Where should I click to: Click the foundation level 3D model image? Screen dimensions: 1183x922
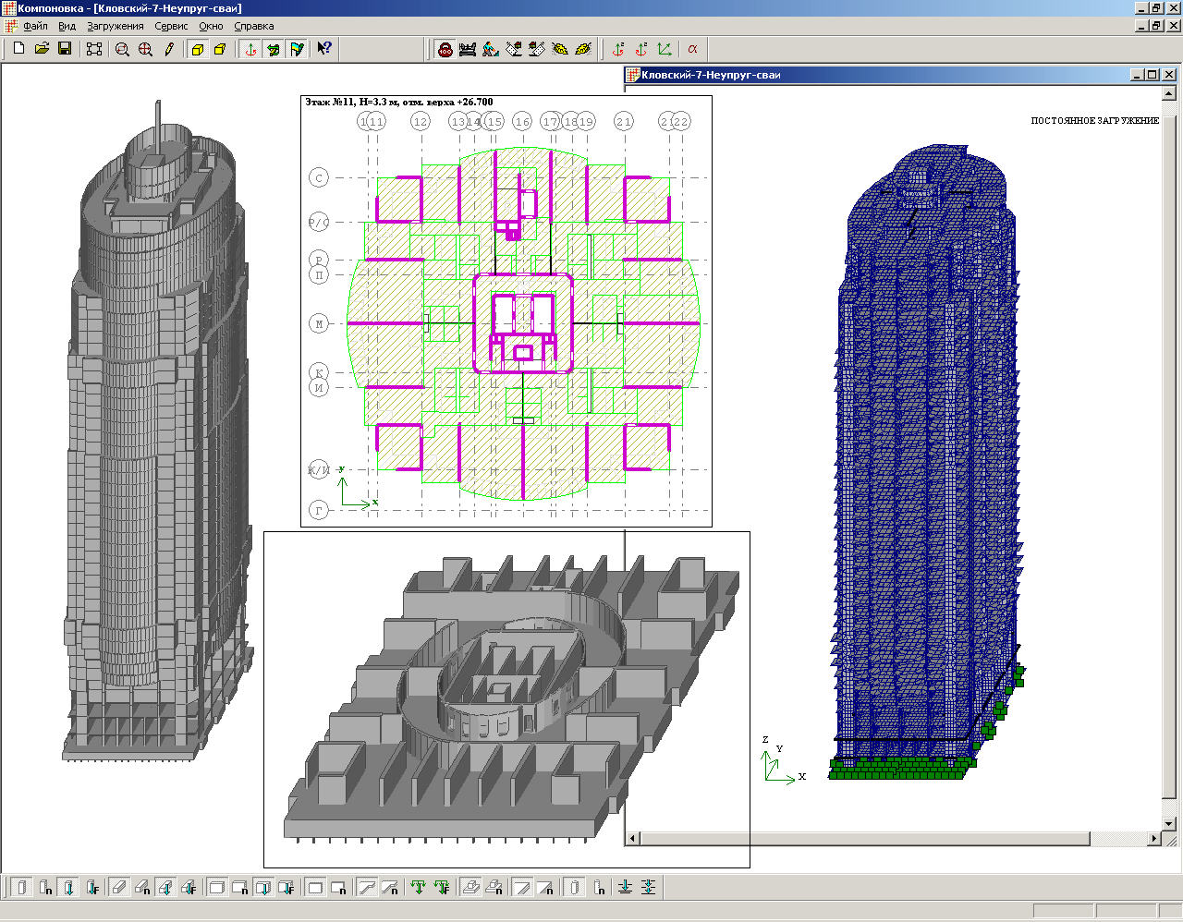click(x=510, y=698)
